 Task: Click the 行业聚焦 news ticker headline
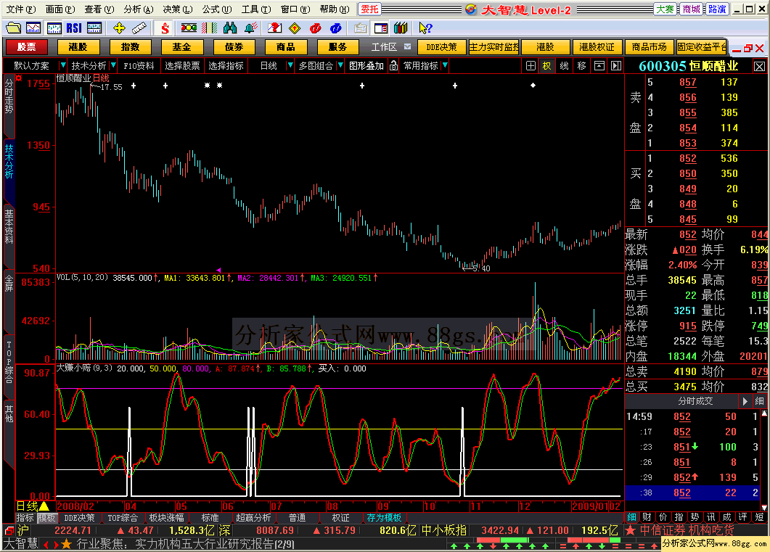pos(186,544)
